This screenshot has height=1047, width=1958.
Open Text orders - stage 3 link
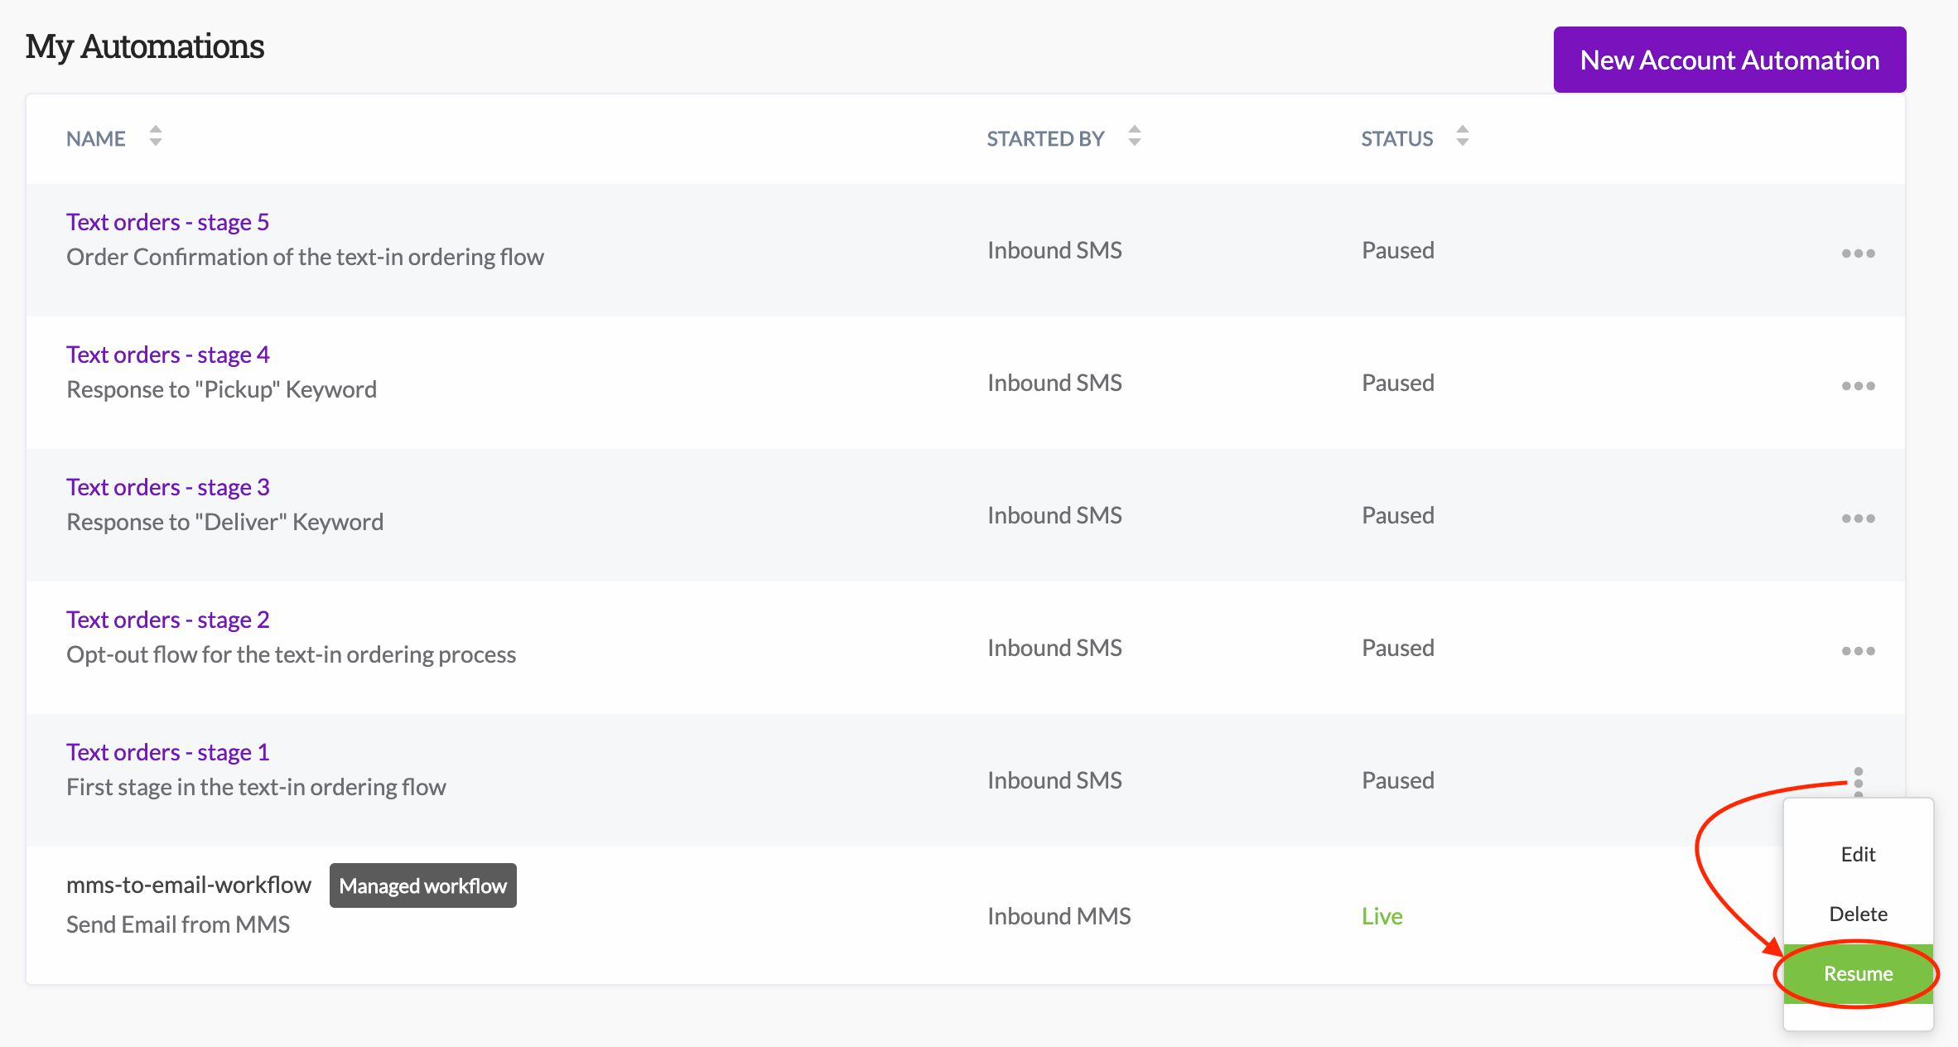167,487
